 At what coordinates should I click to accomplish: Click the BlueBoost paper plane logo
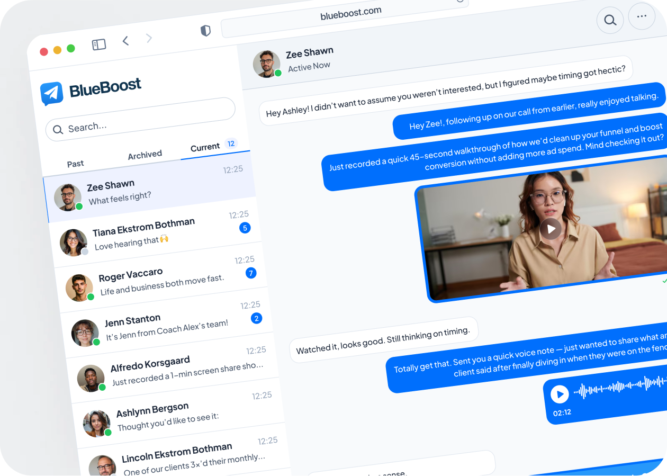coord(52,93)
